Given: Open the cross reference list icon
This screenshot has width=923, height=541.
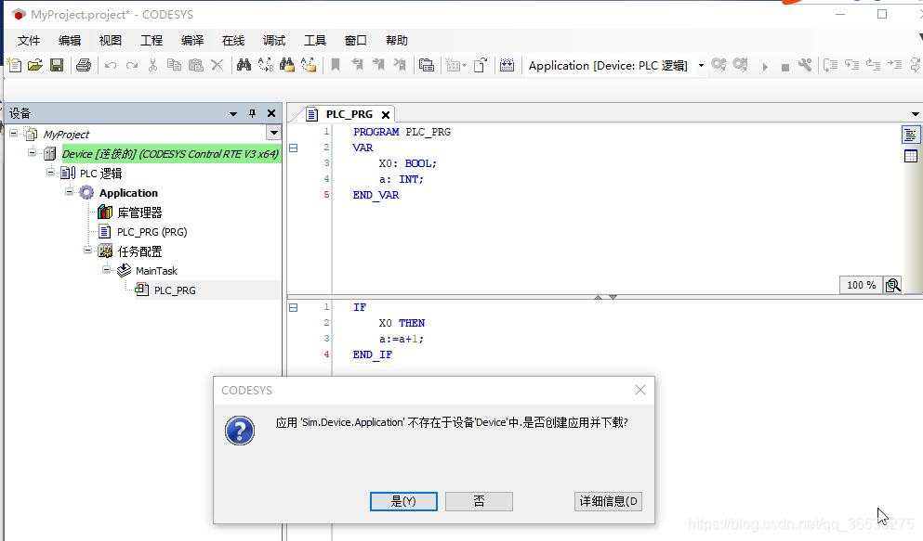Looking at the screenshot, I should coord(427,65).
